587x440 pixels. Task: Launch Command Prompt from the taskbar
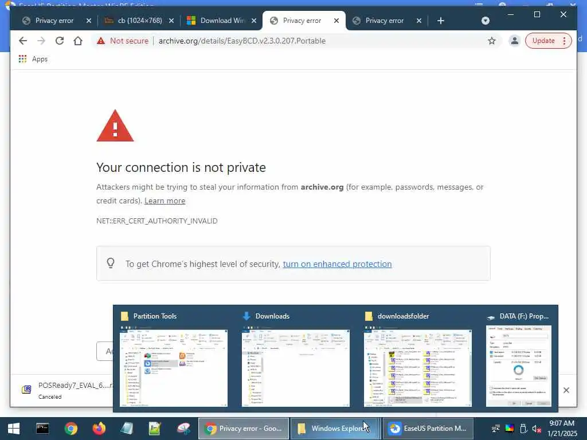(x=42, y=429)
